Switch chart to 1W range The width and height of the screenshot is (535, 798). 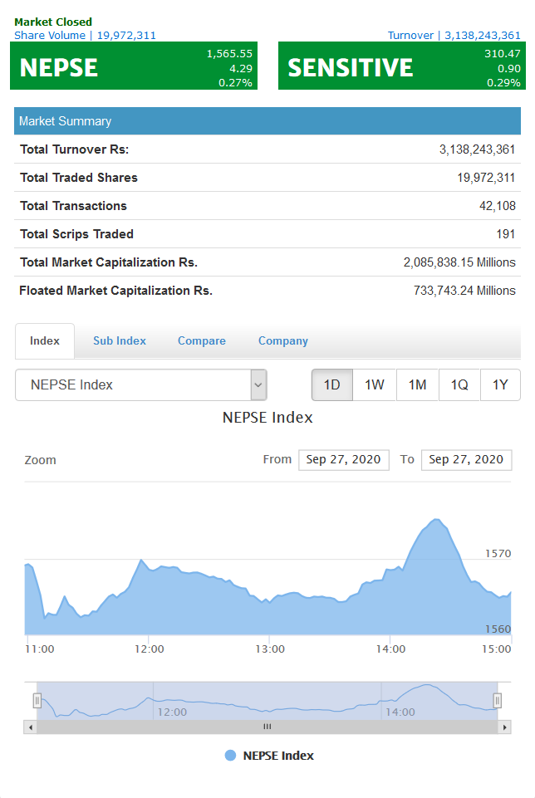pyautogui.click(x=374, y=384)
